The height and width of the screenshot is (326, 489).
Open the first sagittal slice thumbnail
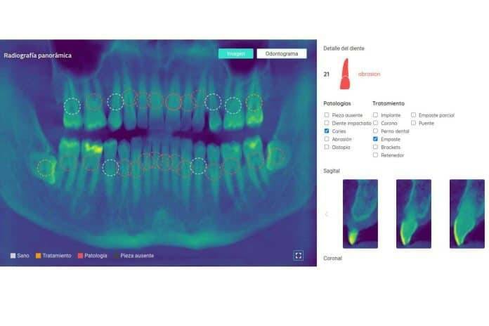tap(360, 214)
